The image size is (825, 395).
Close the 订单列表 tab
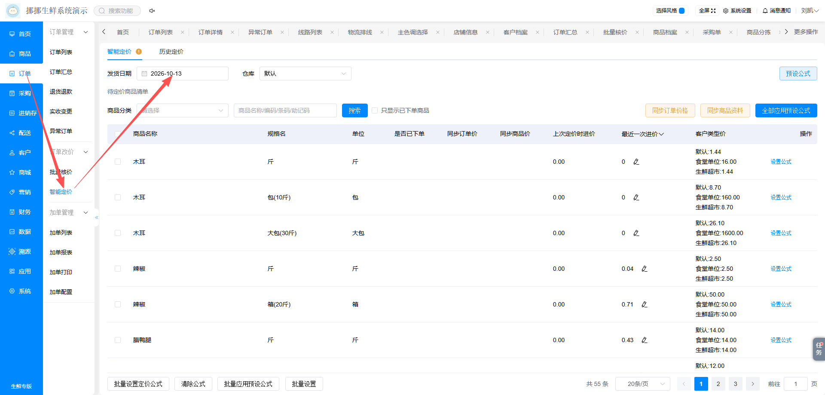click(x=183, y=32)
